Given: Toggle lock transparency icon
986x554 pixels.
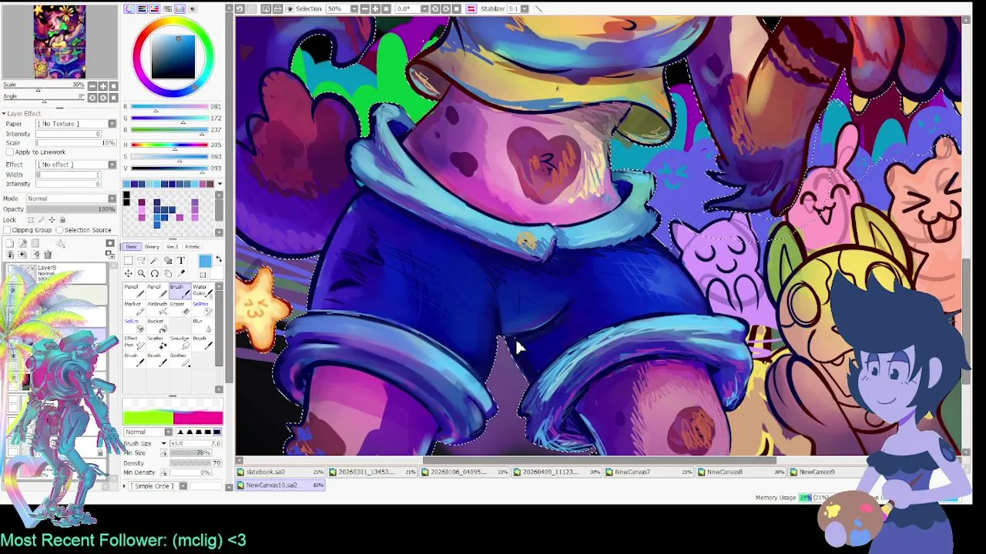Looking at the screenshot, I should tap(31, 220).
